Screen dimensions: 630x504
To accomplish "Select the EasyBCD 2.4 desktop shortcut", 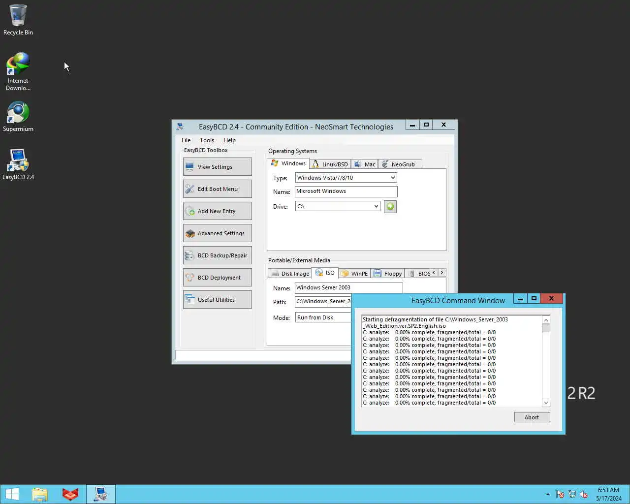I will click(18, 164).
